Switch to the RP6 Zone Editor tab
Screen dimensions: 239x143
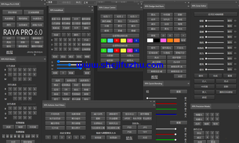point(199,6)
